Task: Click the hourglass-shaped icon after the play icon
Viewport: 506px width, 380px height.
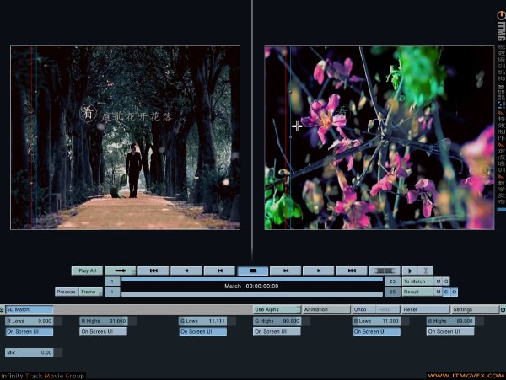Action: (x=425, y=270)
